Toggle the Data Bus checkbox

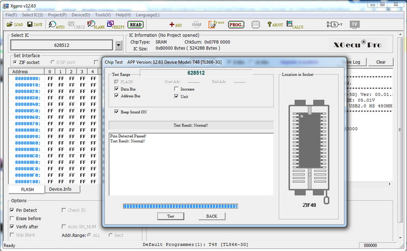(116, 89)
